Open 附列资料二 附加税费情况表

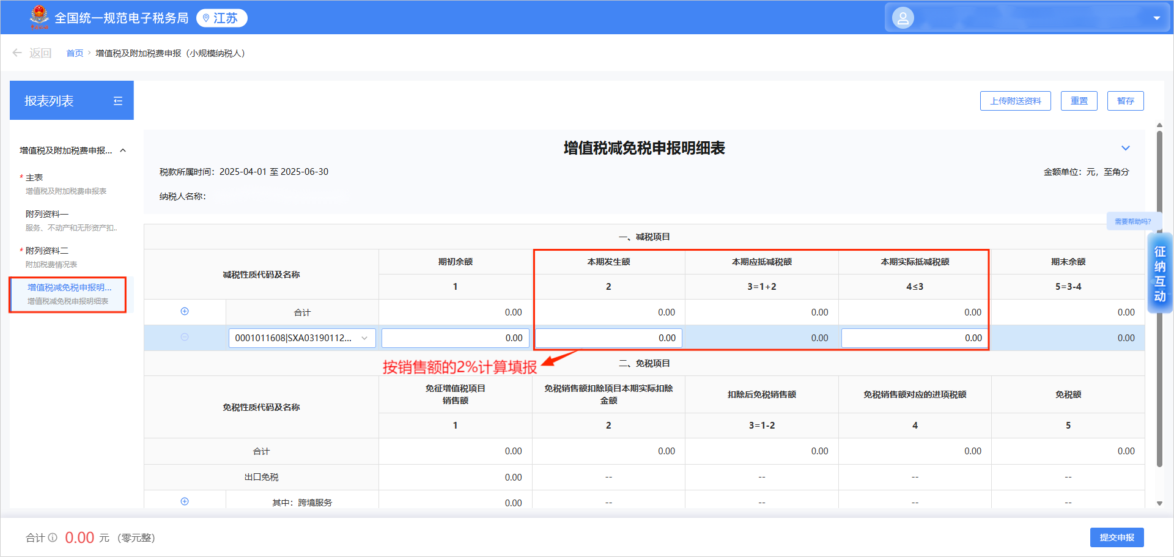click(x=47, y=251)
